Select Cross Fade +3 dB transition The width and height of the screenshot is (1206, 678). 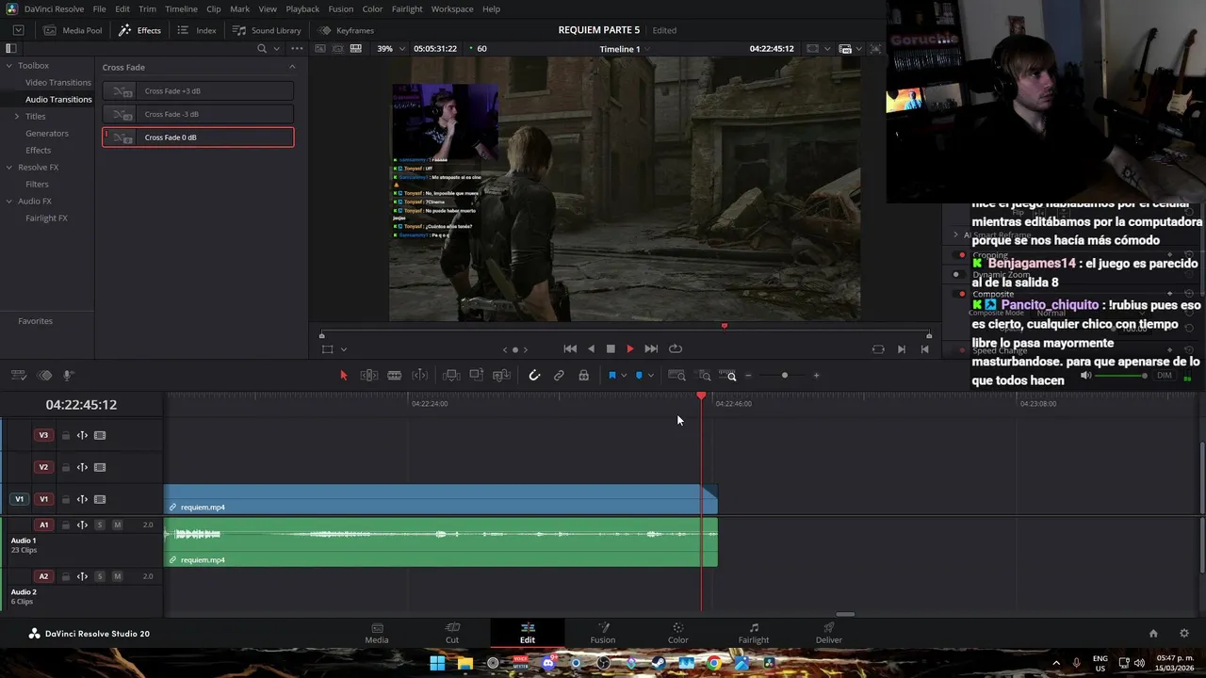pyautogui.click(x=198, y=91)
